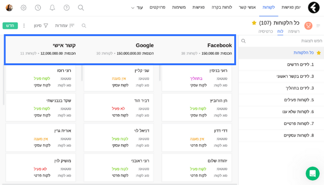Open the דביר הוד customer card
Viewport: 324px width, 185px height.
[x=118, y=107]
